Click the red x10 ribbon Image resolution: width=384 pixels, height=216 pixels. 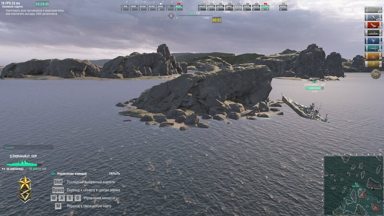click(373, 25)
